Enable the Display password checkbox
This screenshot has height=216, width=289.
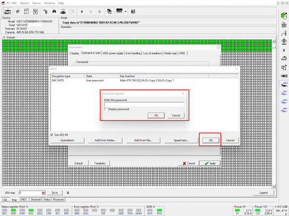[106, 109]
